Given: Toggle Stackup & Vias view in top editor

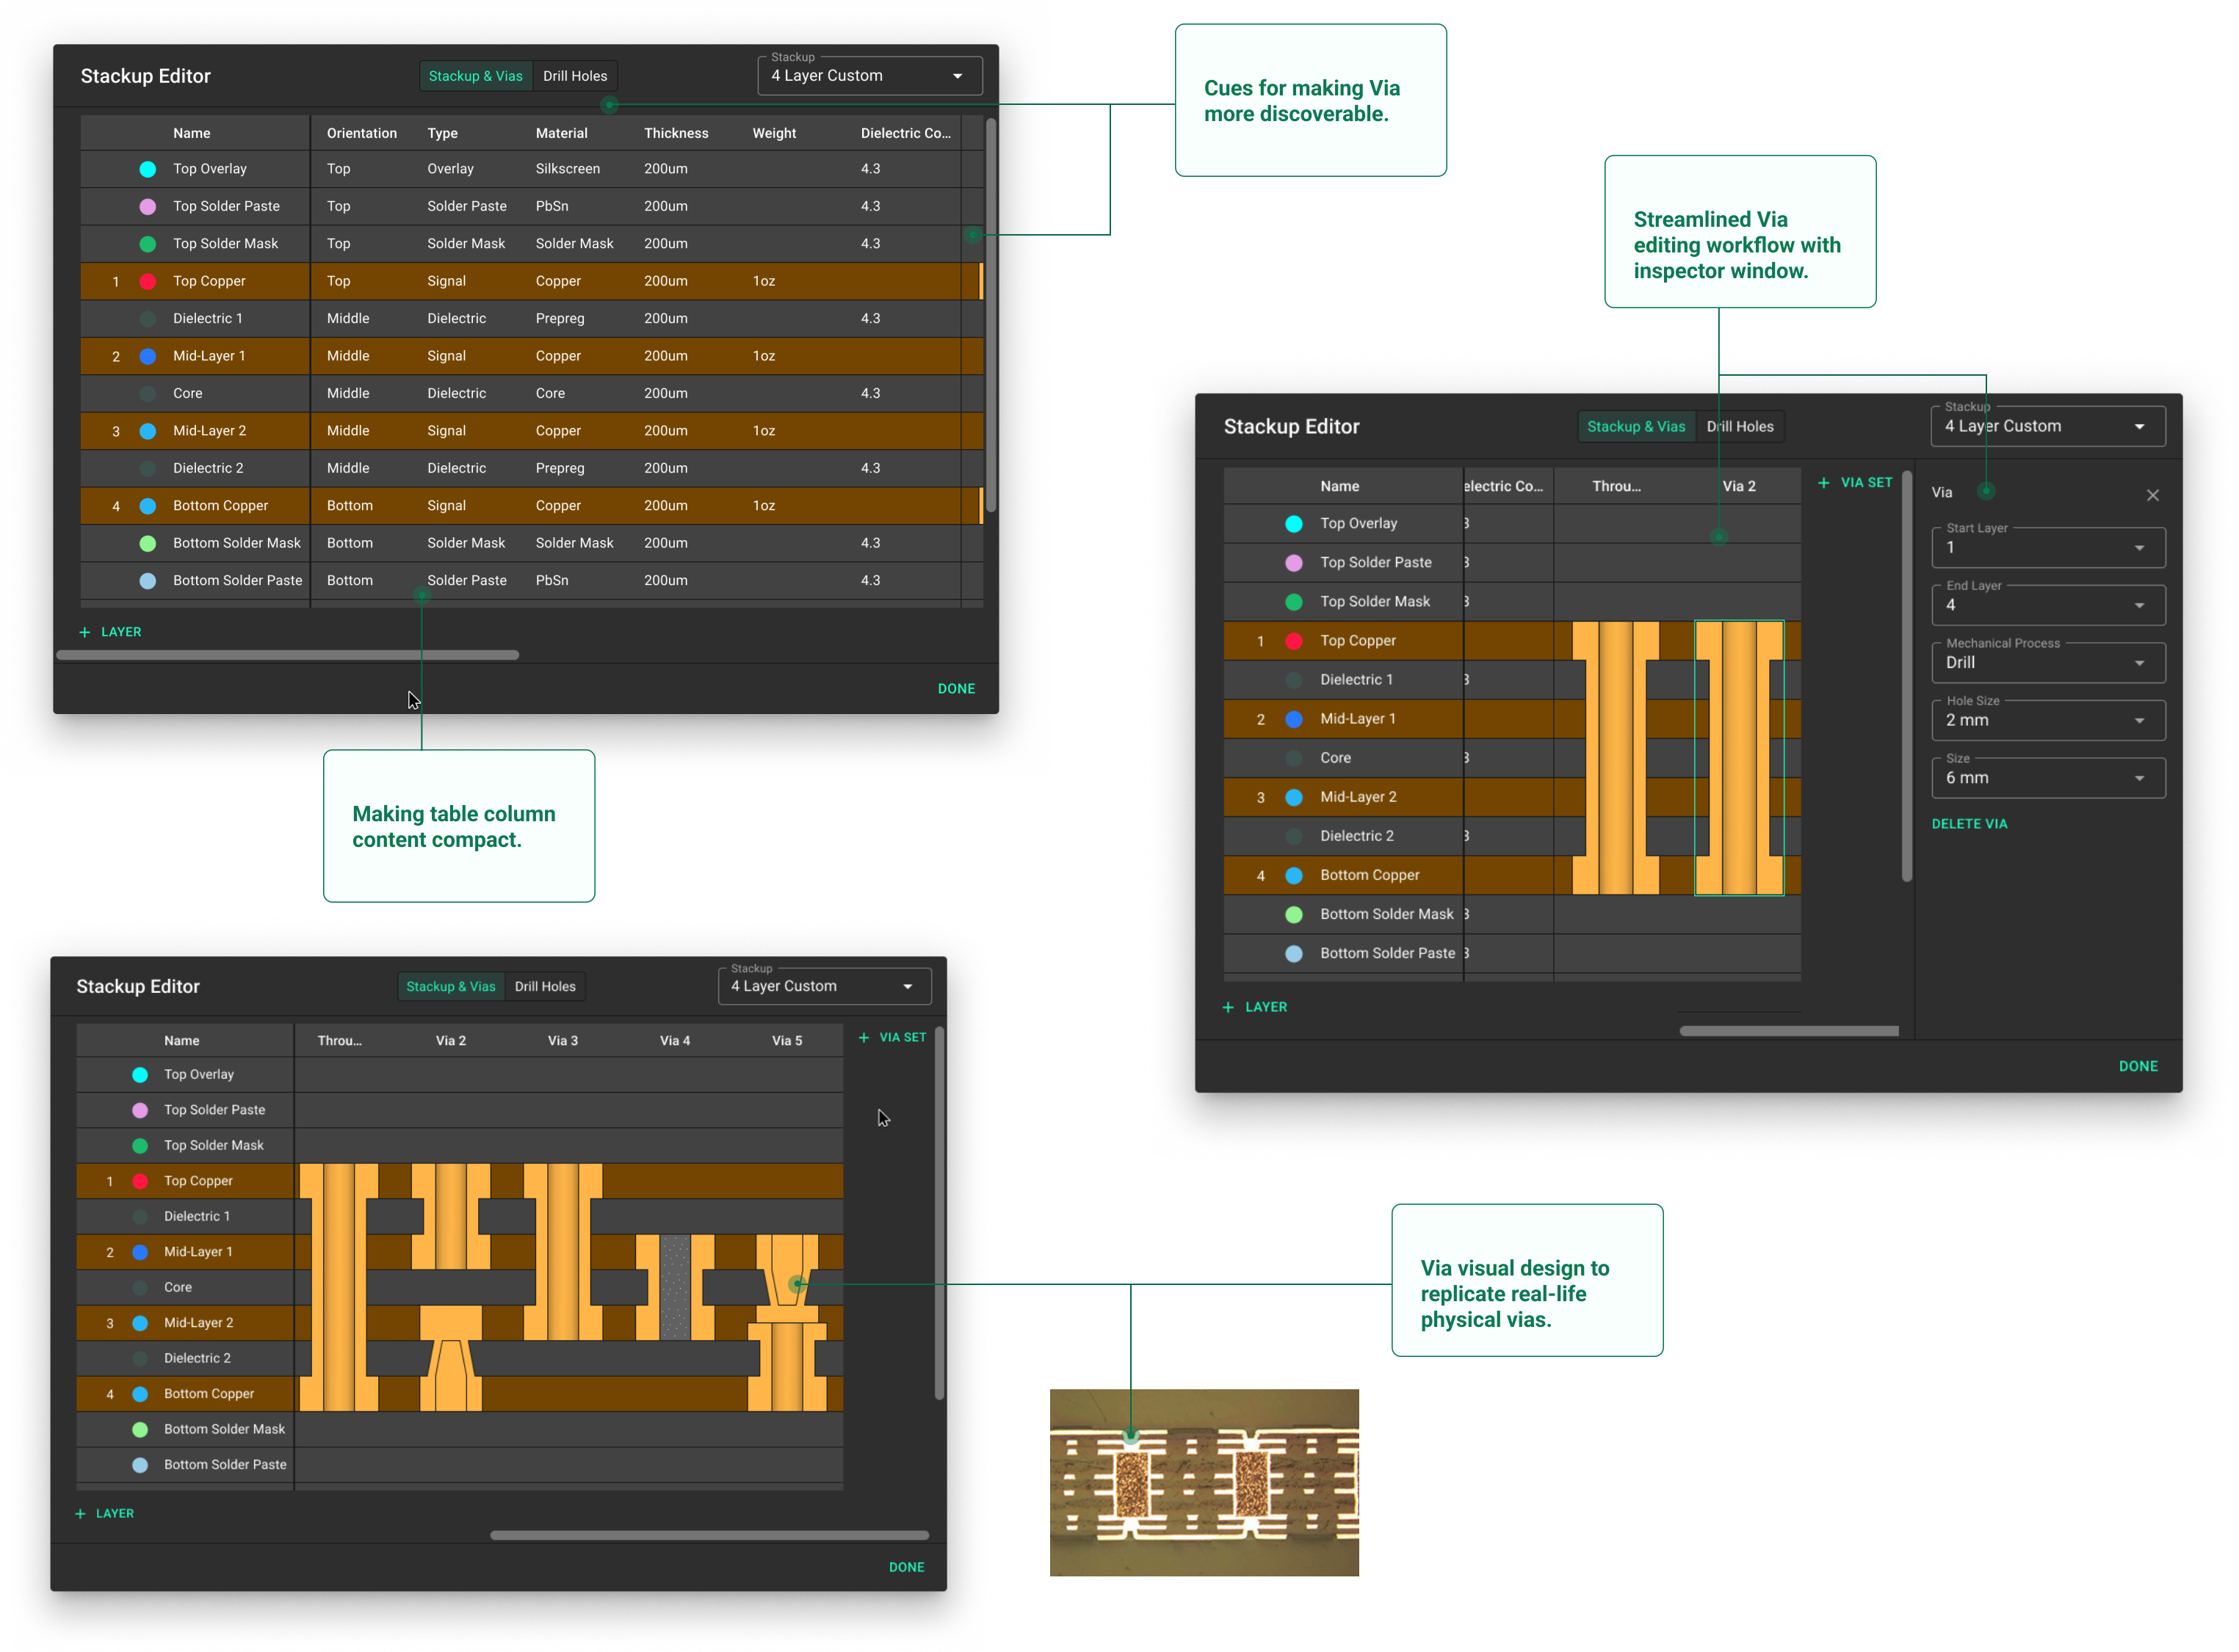Looking at the screenshot, I should click(475, 76).
